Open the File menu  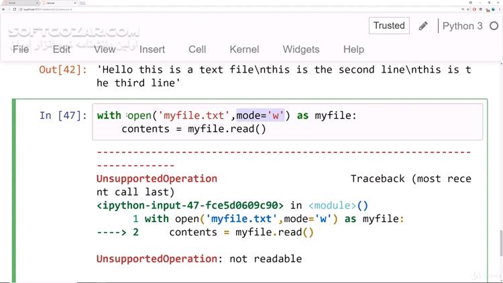tap(21, 50)
